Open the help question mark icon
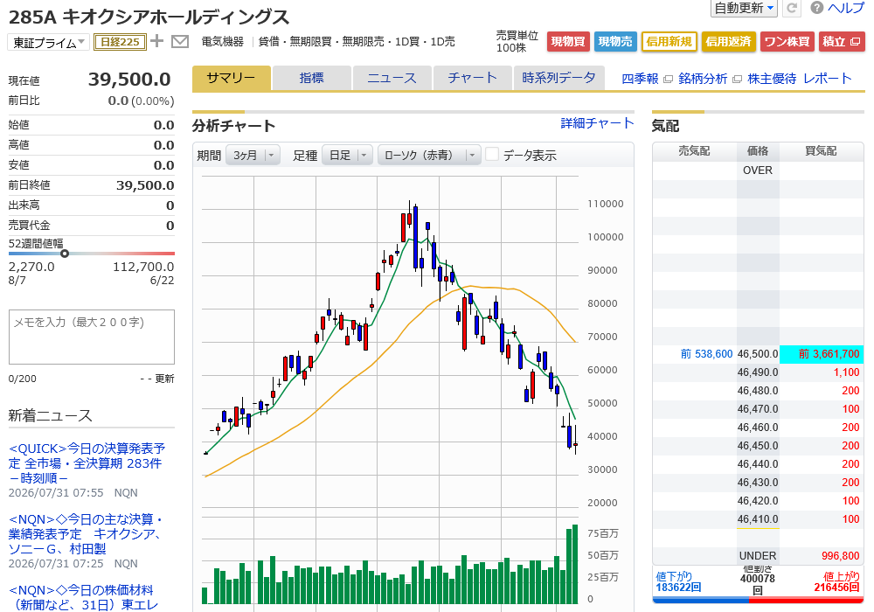This screenshot has height=612, width=874. [x=816, y=8]
